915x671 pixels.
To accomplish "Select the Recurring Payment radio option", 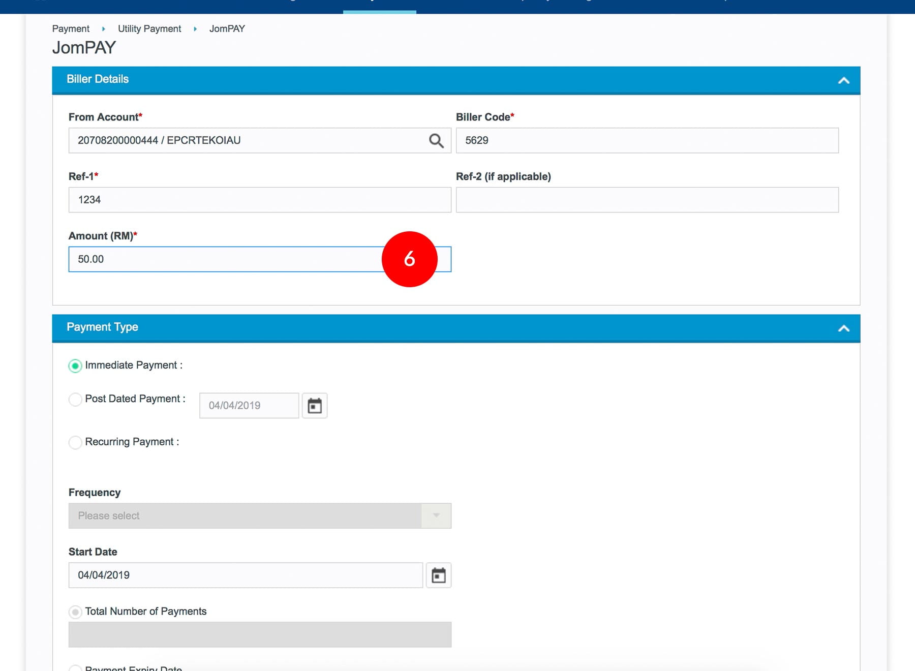I will (75, 442).
